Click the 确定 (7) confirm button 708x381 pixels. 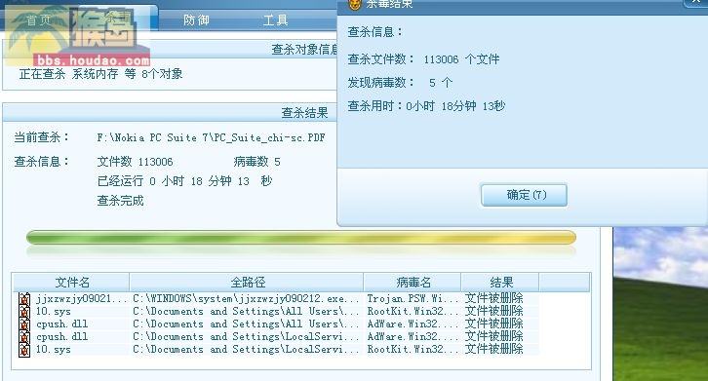point(524,195)
